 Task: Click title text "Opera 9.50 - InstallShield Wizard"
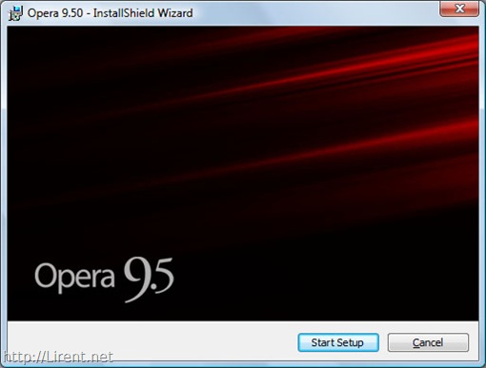(110, 13)
